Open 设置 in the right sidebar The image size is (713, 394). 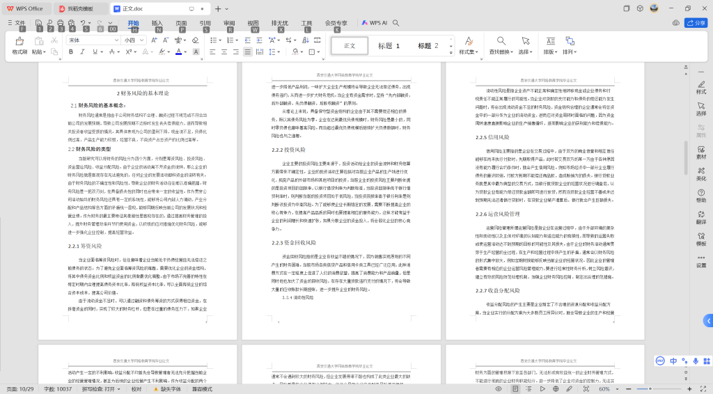pyautogui.click(x=701, y=261)
